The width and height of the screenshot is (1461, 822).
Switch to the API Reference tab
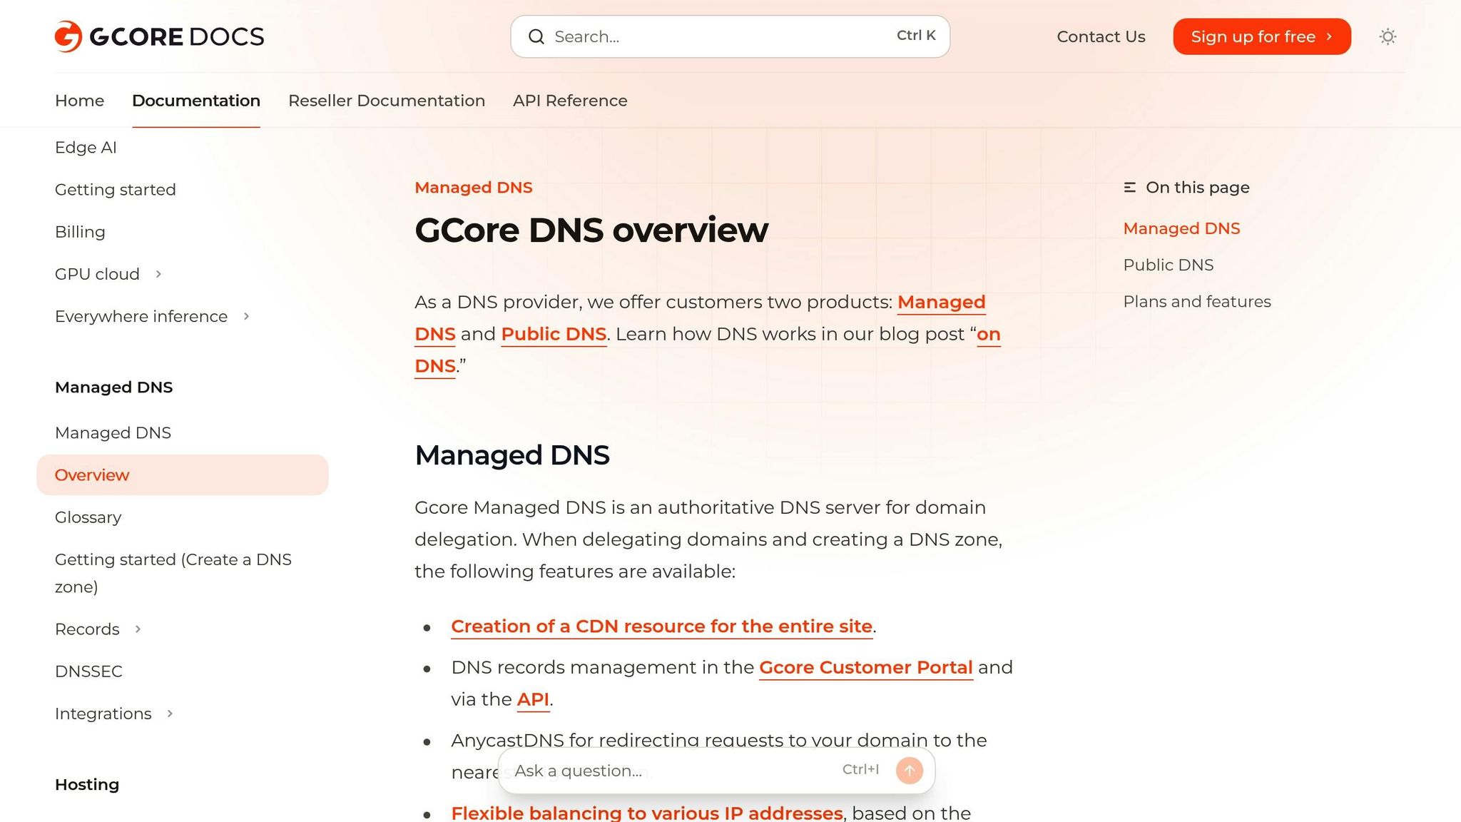click(x=569, y=101)
